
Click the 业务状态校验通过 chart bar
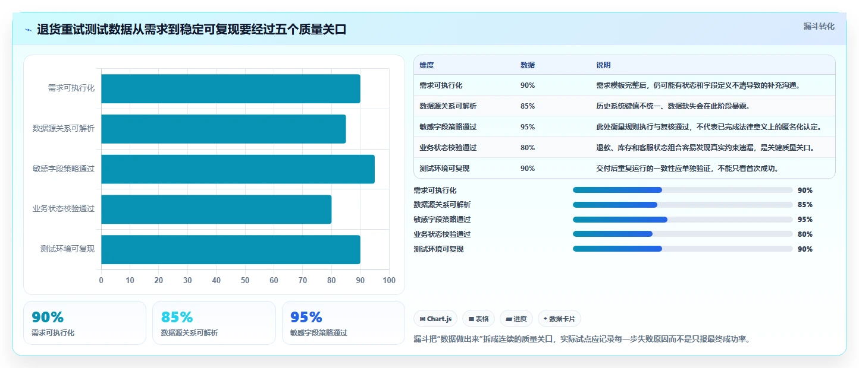pyautogui.click(x=217, y=210)
